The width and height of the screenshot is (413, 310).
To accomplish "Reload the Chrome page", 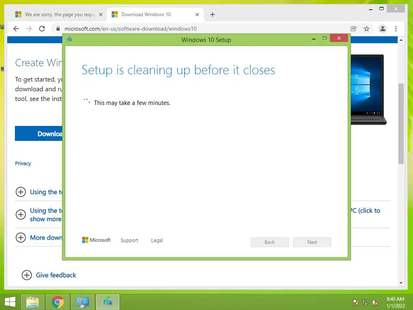I will point(42,29).
